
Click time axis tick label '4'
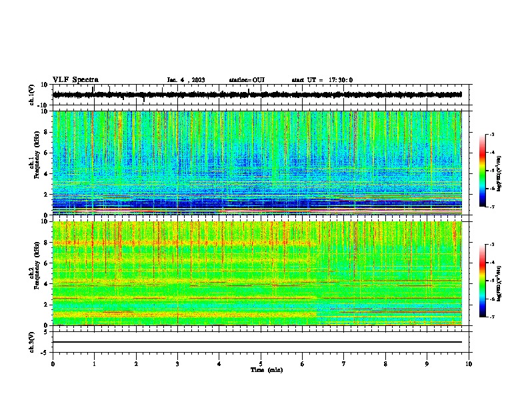(x=219, y=364)
